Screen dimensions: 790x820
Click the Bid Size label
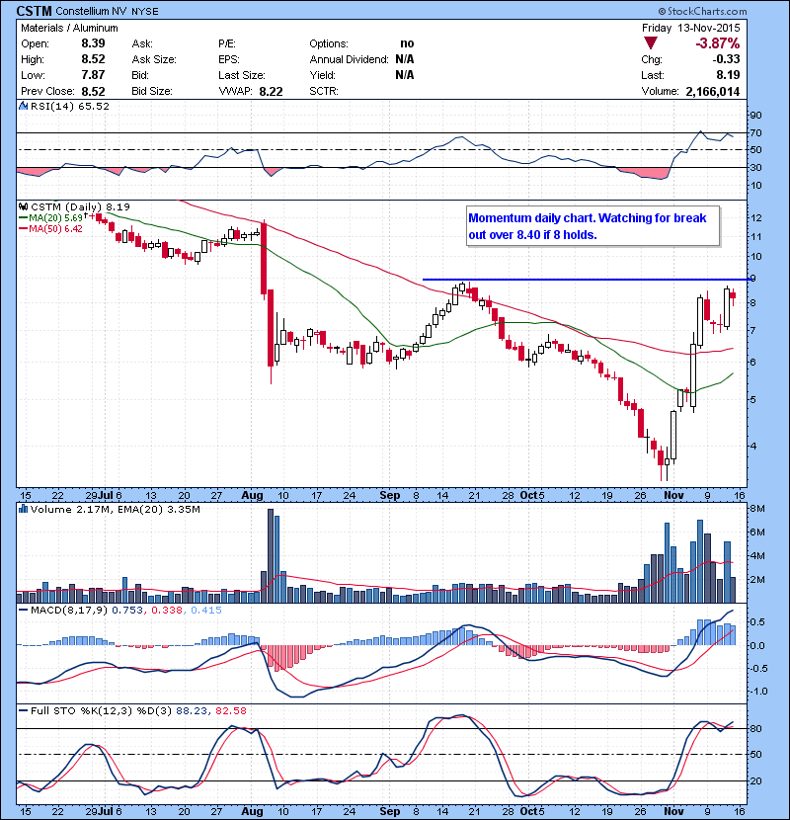152,91
